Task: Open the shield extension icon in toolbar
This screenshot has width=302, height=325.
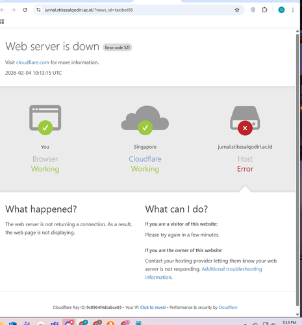Action: [x=253, y=10]
